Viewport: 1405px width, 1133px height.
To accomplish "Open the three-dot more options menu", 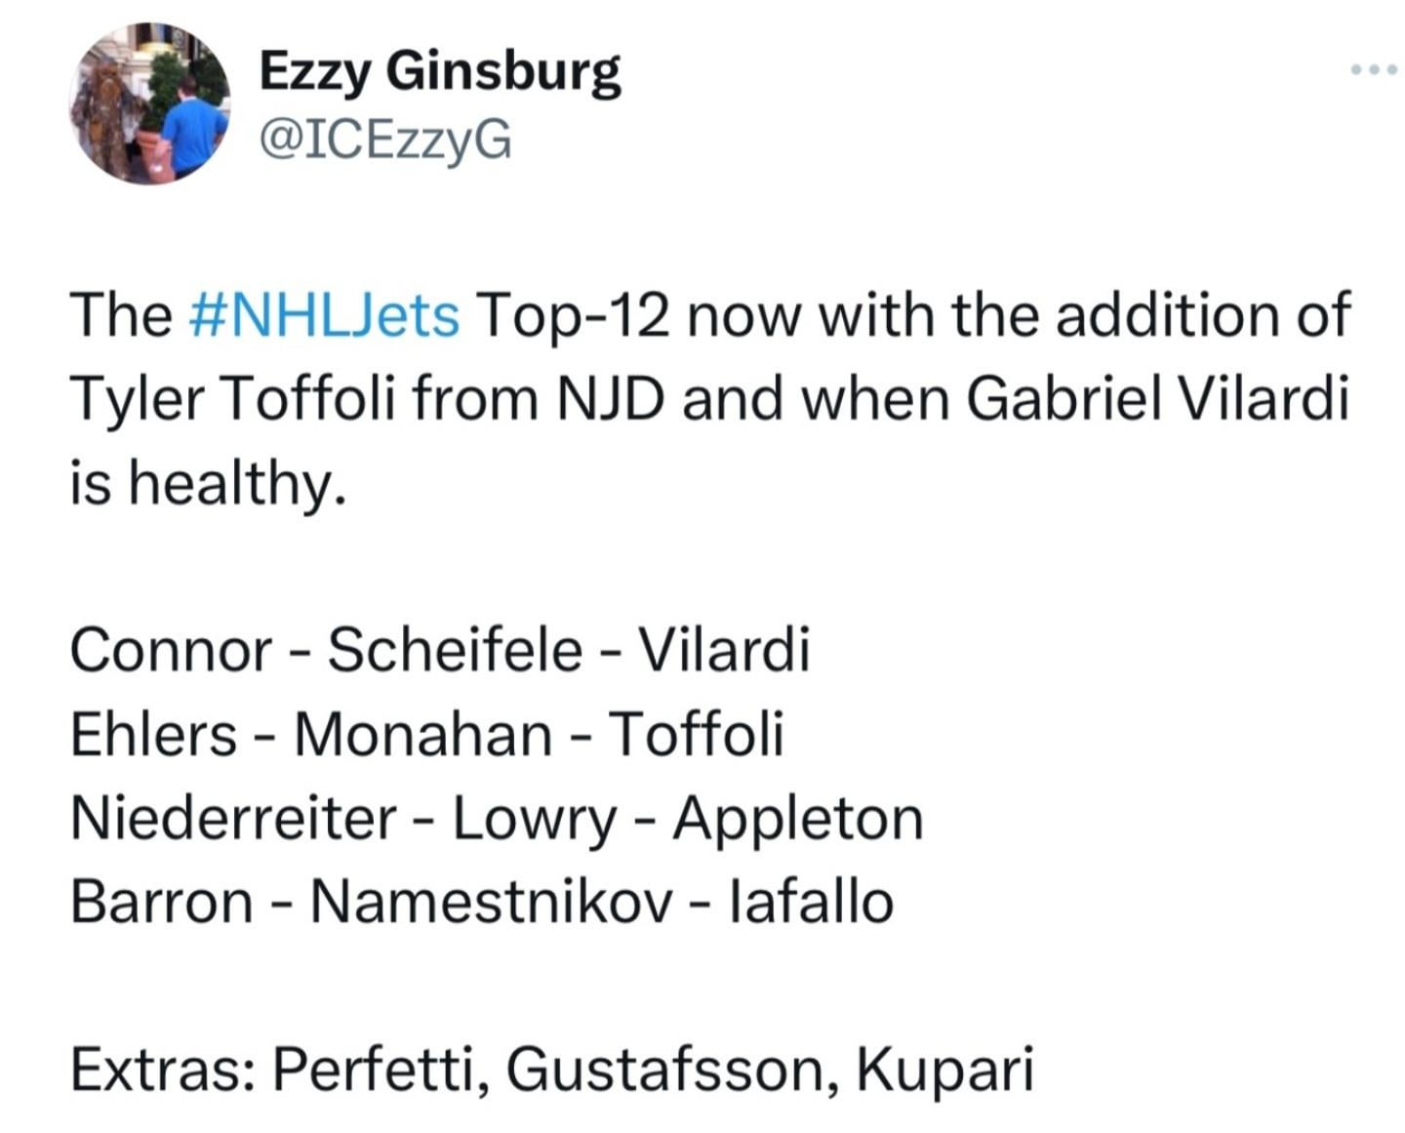I will tap(1374, 70).
